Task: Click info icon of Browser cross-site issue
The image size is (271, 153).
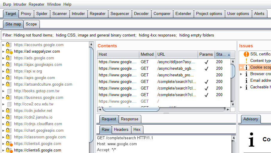Action: (x=246, y=74)
